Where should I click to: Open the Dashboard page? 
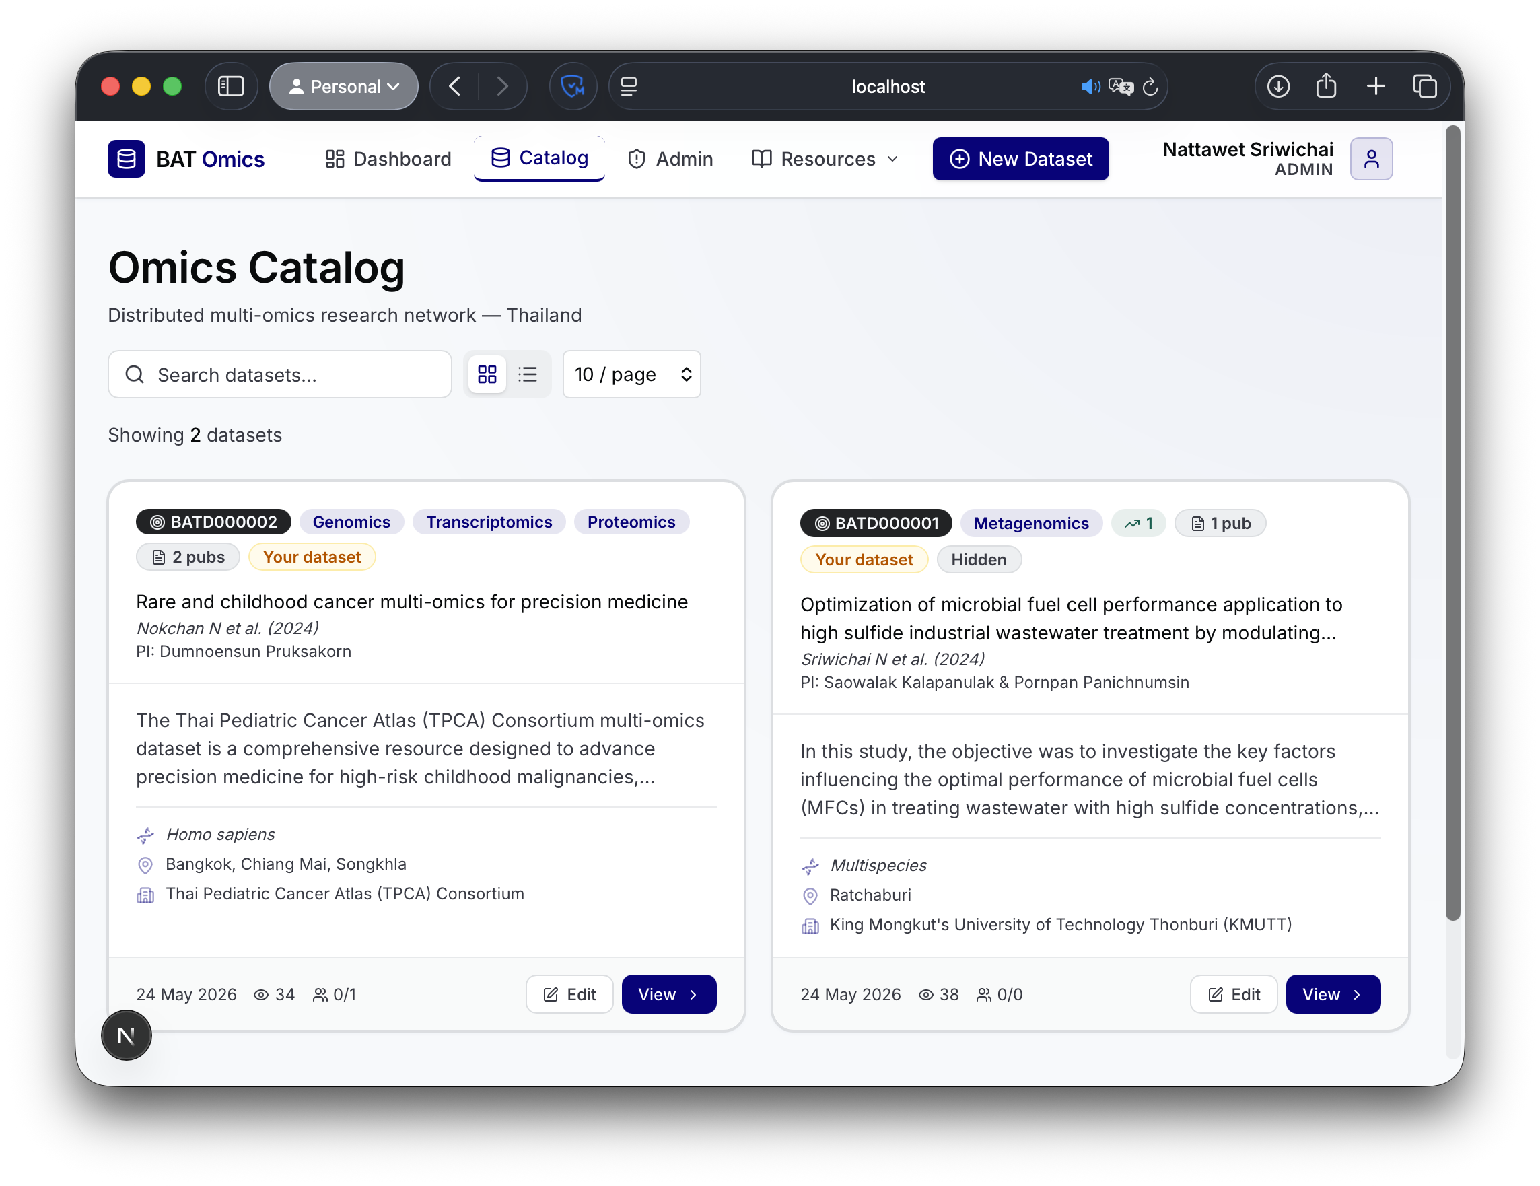click(x=388, y=159)
